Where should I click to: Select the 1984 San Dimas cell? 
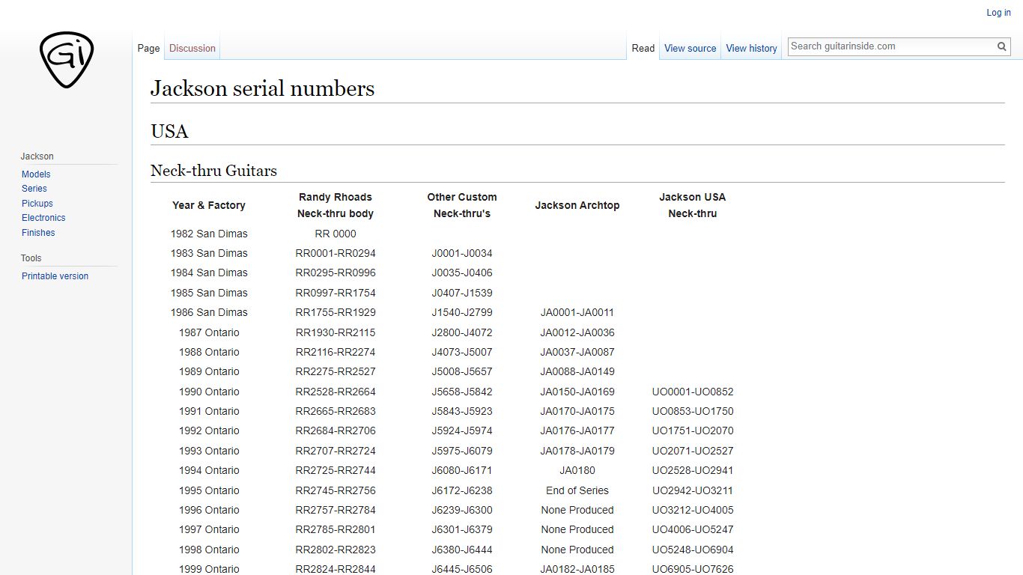209,273
